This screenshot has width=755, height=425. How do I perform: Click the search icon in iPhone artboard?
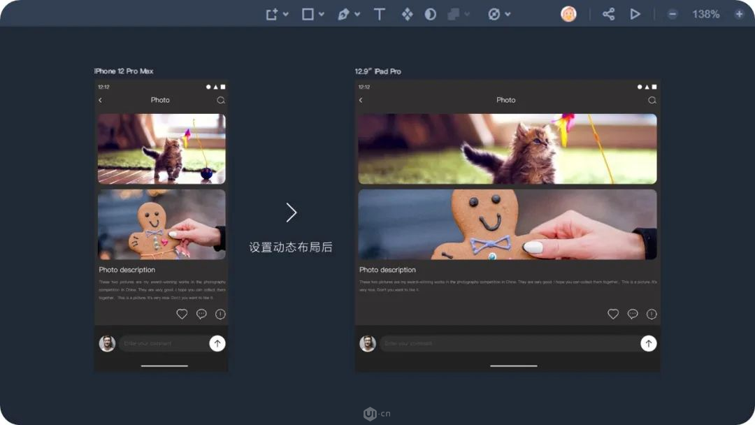pyautogui.click(x=220, y=100)
